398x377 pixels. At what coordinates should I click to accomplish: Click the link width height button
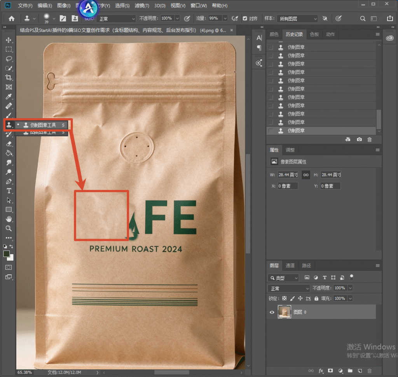point(306,175)
